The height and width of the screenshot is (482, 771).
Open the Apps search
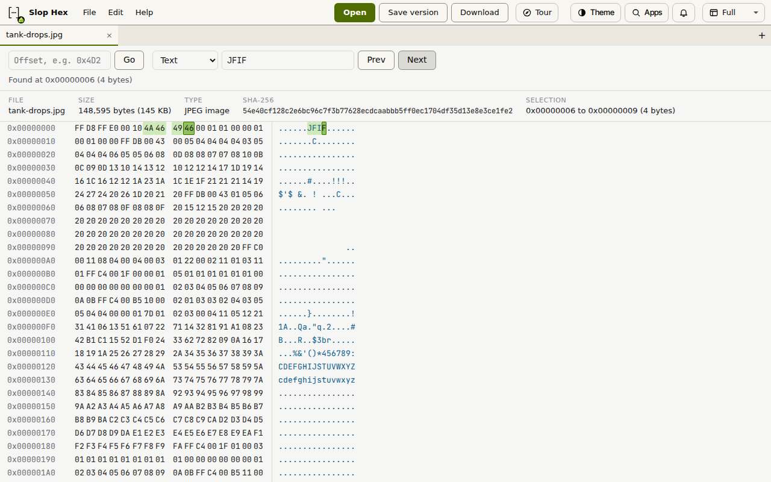click(647, 13)
